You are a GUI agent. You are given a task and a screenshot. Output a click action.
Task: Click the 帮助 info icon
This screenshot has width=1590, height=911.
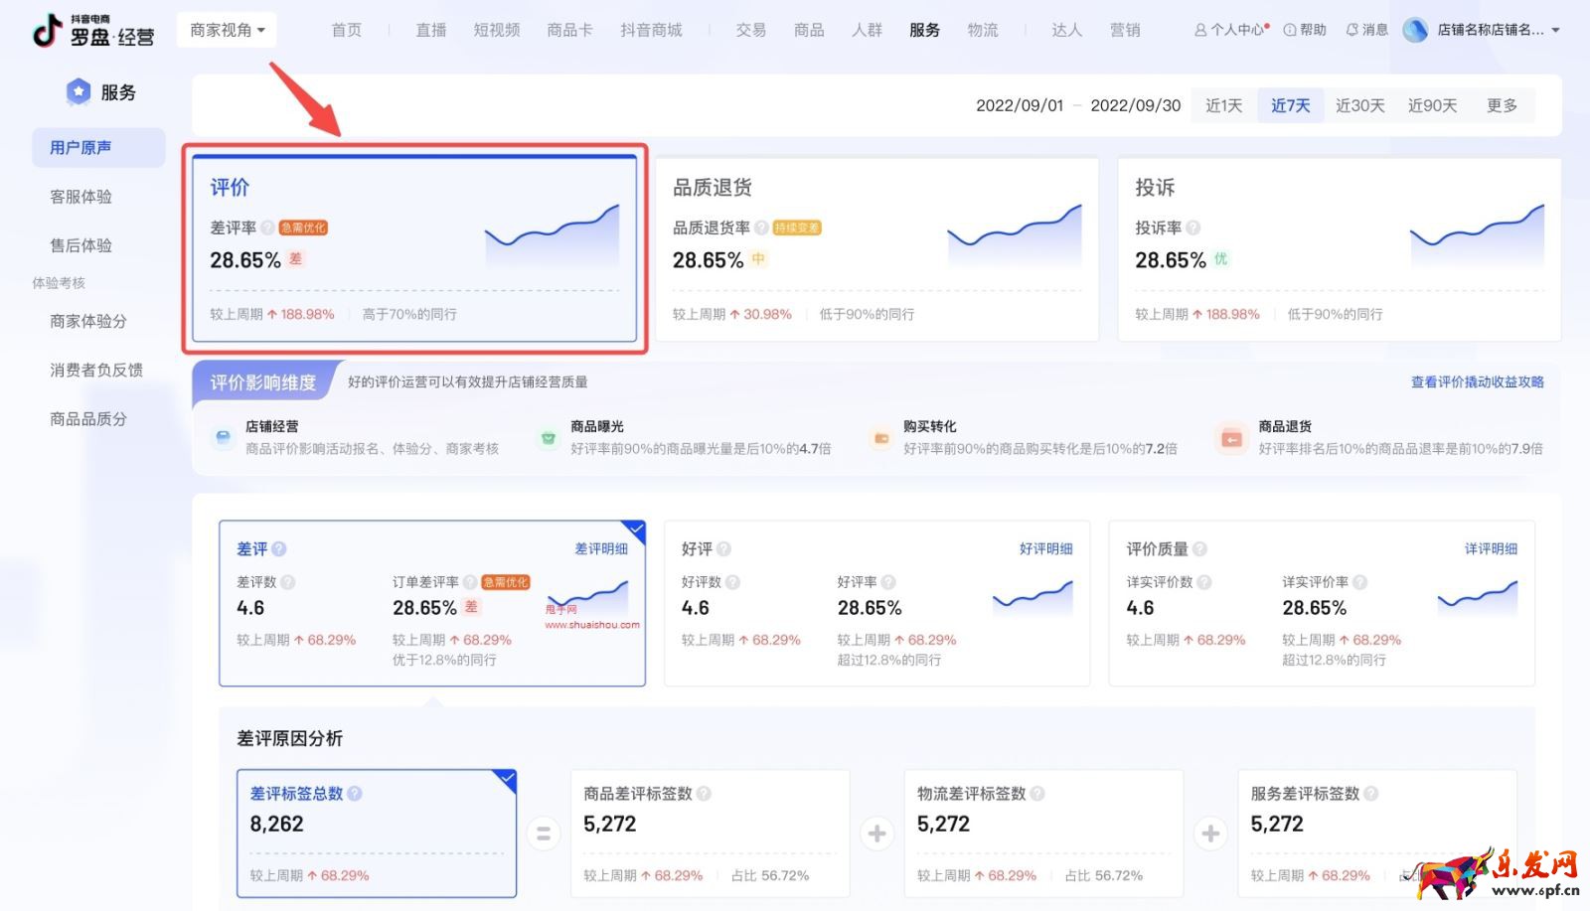click(1290, 30)
